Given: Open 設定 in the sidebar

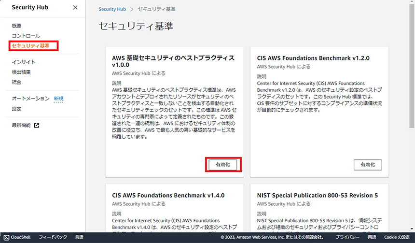Looking at the screenshot, I should pos(16,109).
